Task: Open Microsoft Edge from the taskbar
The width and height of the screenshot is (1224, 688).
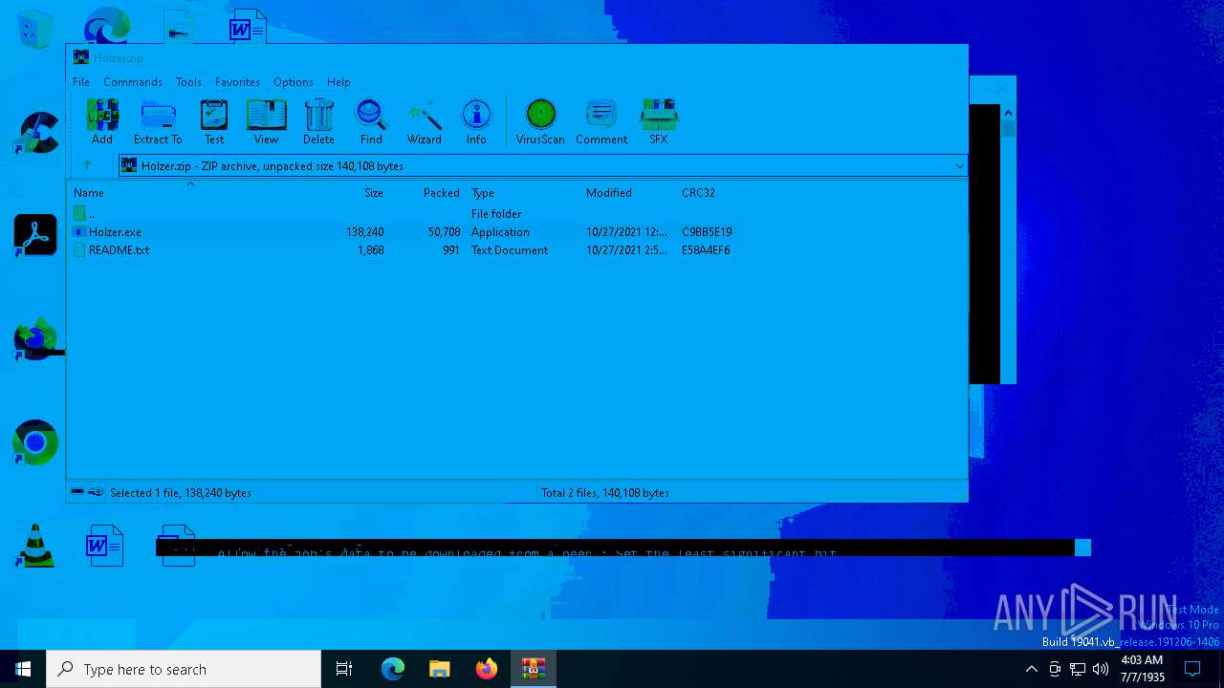Action: pos(393,669)
